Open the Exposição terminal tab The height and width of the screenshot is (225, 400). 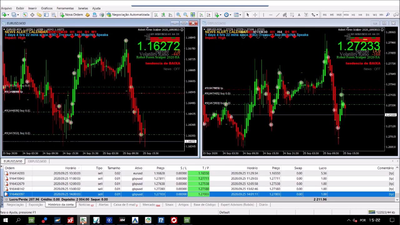tap(36, 205)
